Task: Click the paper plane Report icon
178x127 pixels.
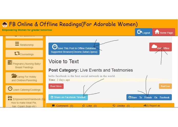Action: [144, 105]
